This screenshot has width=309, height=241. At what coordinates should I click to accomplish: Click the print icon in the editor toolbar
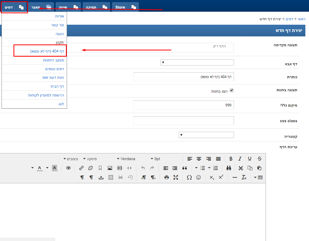pos(167,178)
